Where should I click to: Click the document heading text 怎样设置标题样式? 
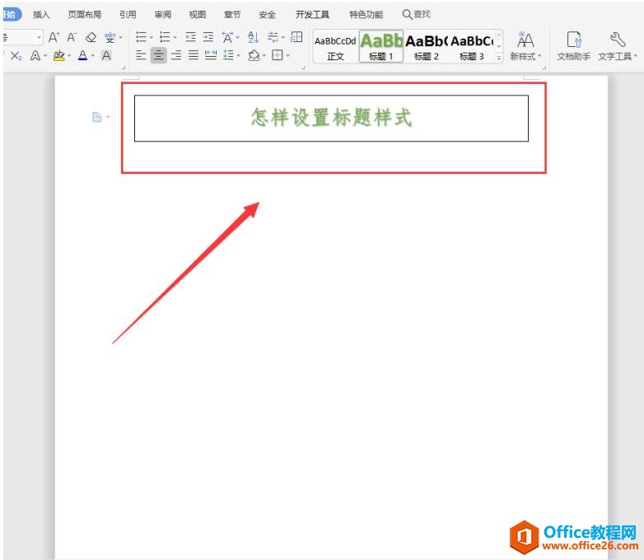[331, 118]
